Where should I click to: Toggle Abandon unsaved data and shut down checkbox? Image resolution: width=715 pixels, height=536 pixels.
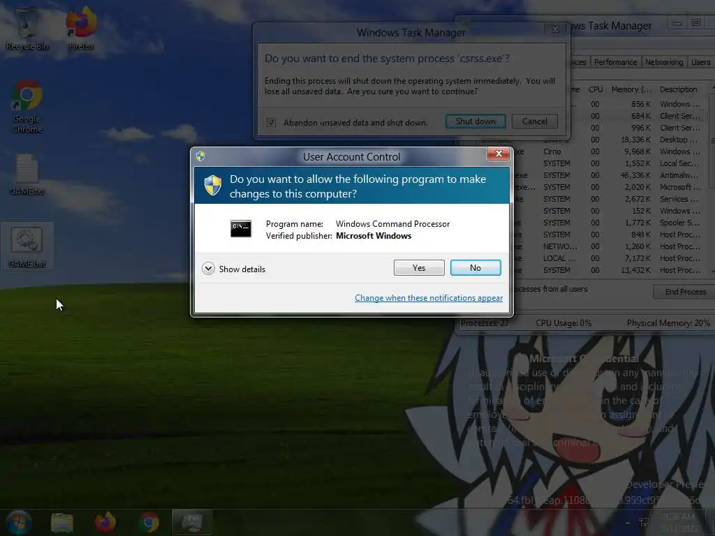(x=271, y=122)
